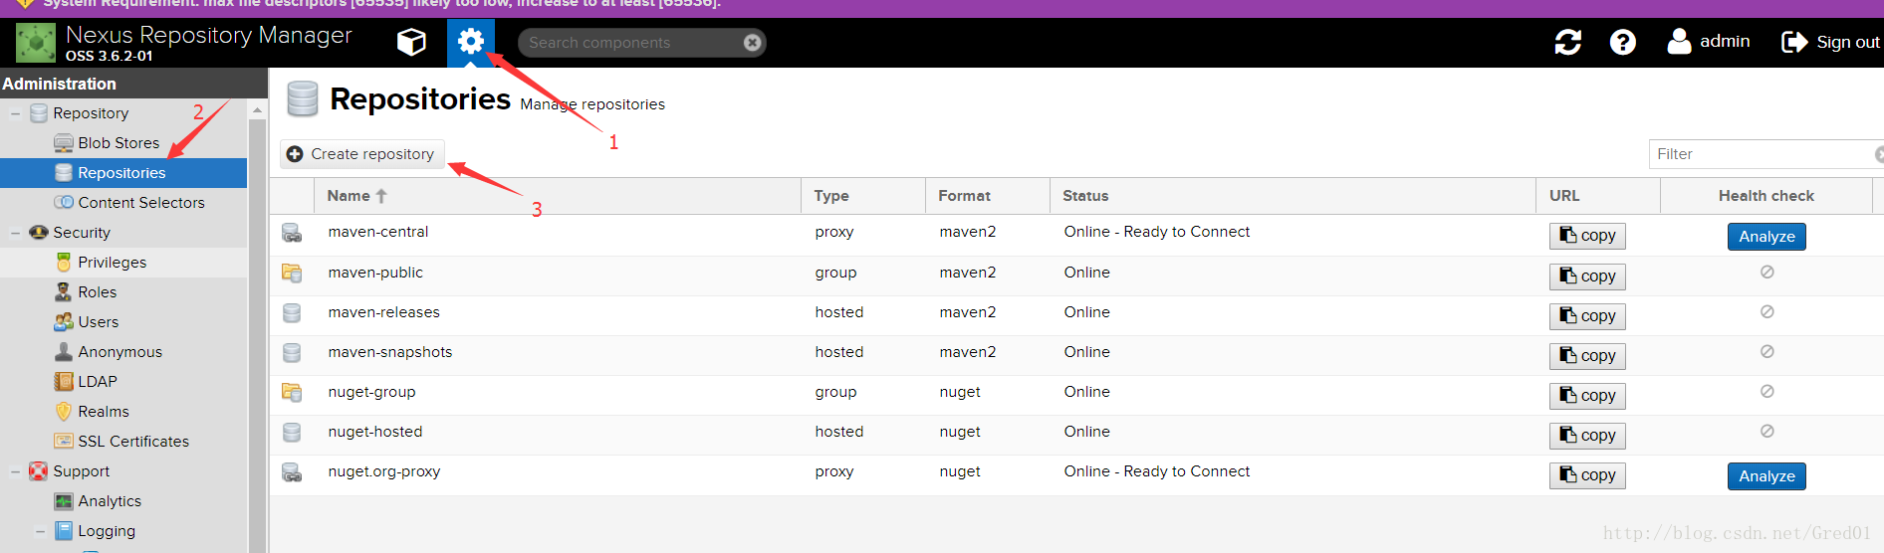The width and height of the screenshot is (1884, 553).
Task: Click the Realms shield icon
Action: (x=64, y=412)
